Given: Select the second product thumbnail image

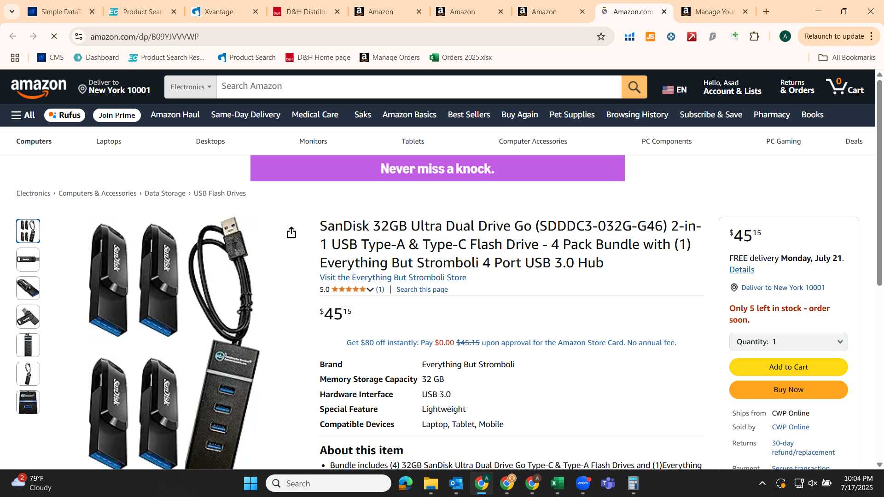Looking at the screenshot, I should (x=28, y=260).
